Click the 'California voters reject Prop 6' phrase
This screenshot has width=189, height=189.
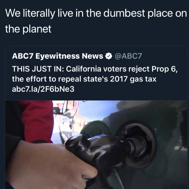pyautogui.click(x=121, y=69)
